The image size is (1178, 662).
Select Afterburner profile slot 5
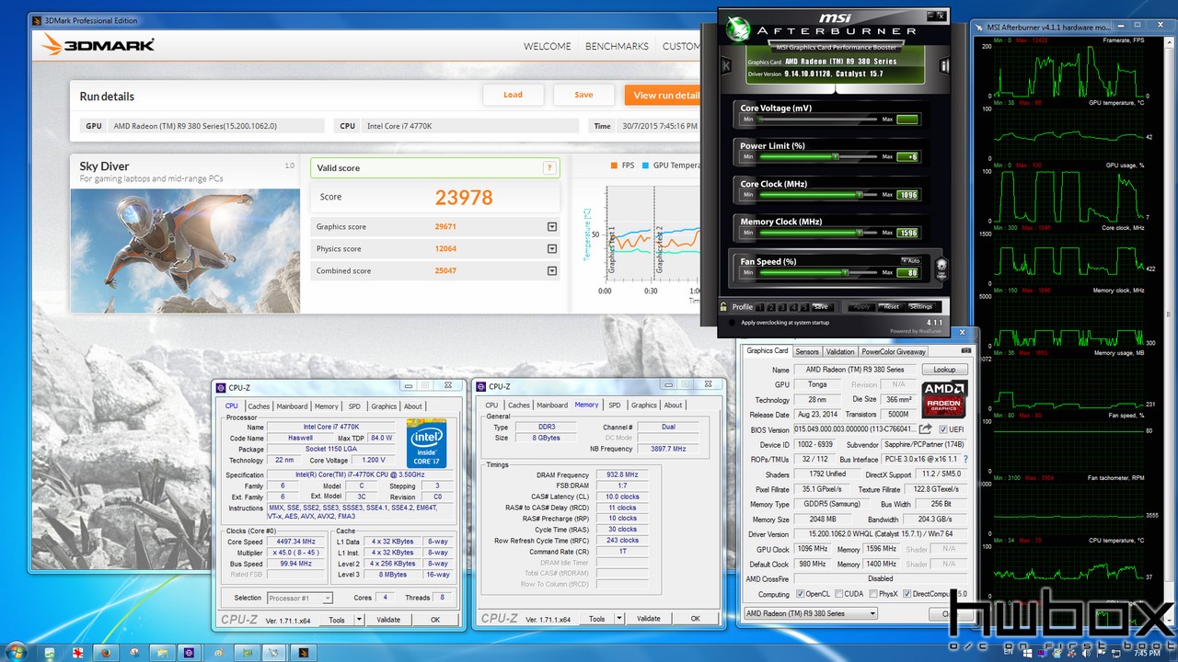click(804, 307)
